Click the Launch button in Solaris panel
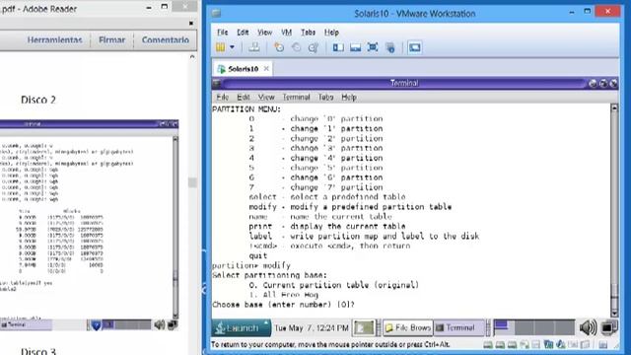The image size is (631, 355). [242, 328]
